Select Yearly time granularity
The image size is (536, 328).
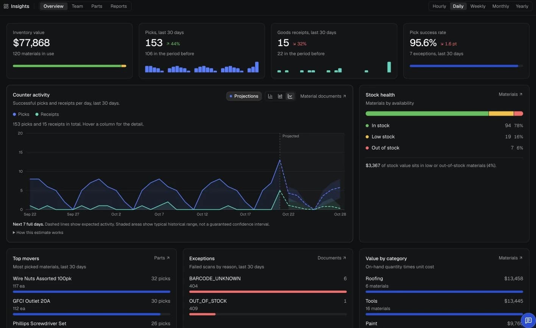click(x=522, y=6)
